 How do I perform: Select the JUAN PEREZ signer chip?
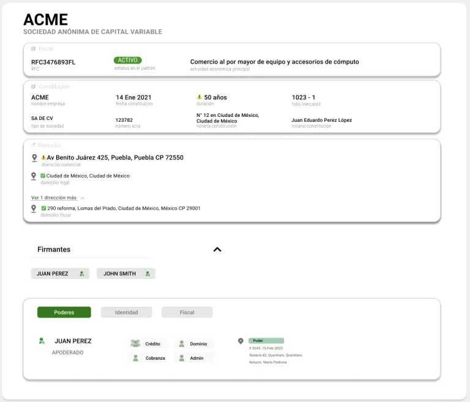coord(60,274)
